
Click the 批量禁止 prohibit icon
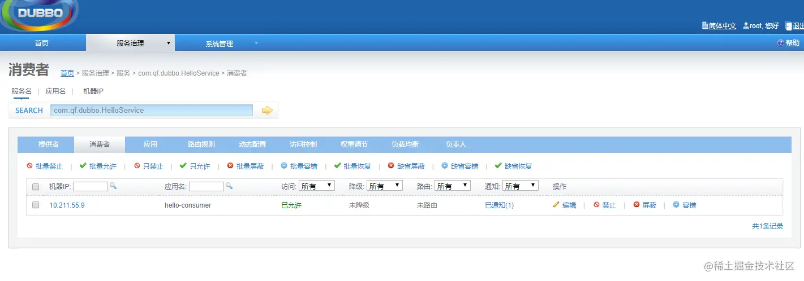29,166
